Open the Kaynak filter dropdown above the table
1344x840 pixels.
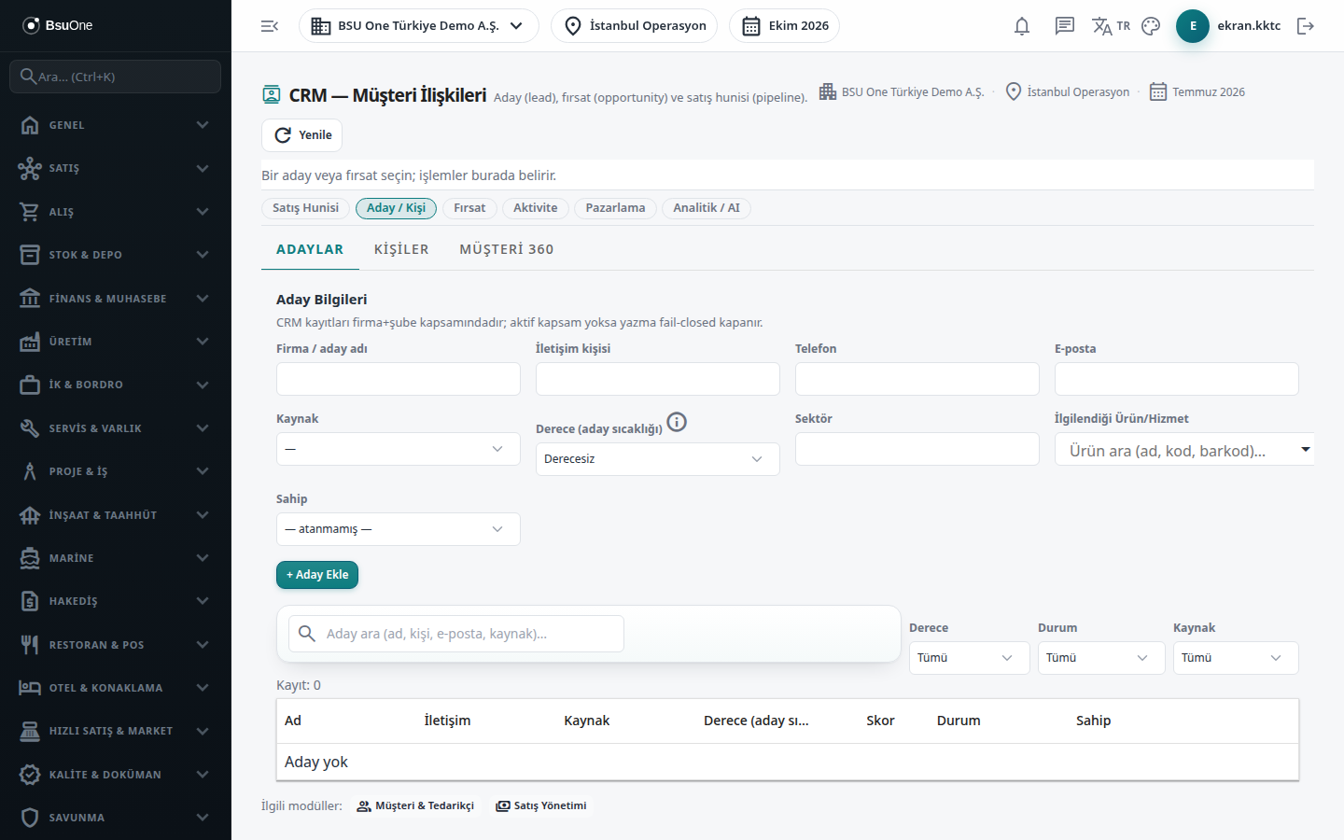(1236, 658)
